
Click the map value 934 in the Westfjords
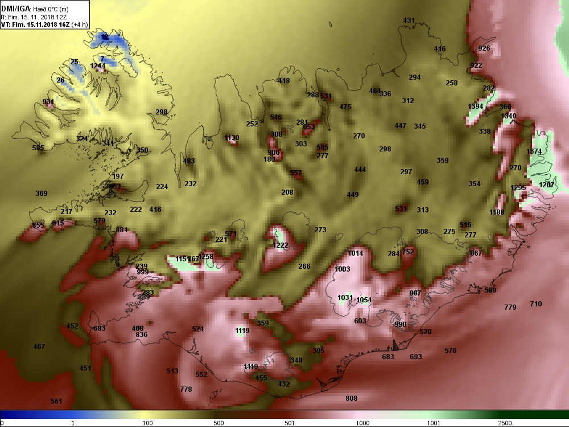48,102
